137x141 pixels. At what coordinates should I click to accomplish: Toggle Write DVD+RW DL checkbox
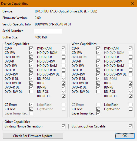tap(98, 92)
